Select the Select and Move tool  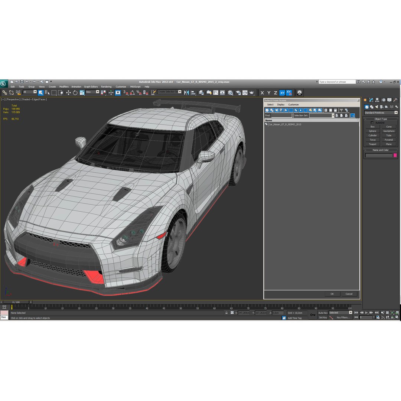point(68,93)
